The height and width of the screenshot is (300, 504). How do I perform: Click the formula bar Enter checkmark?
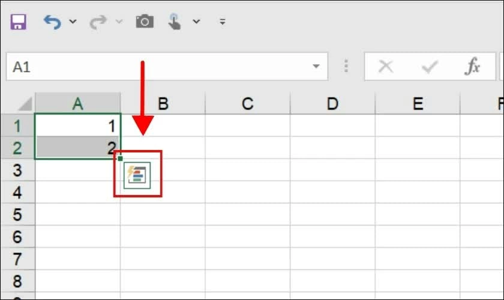tap(430, 67)
